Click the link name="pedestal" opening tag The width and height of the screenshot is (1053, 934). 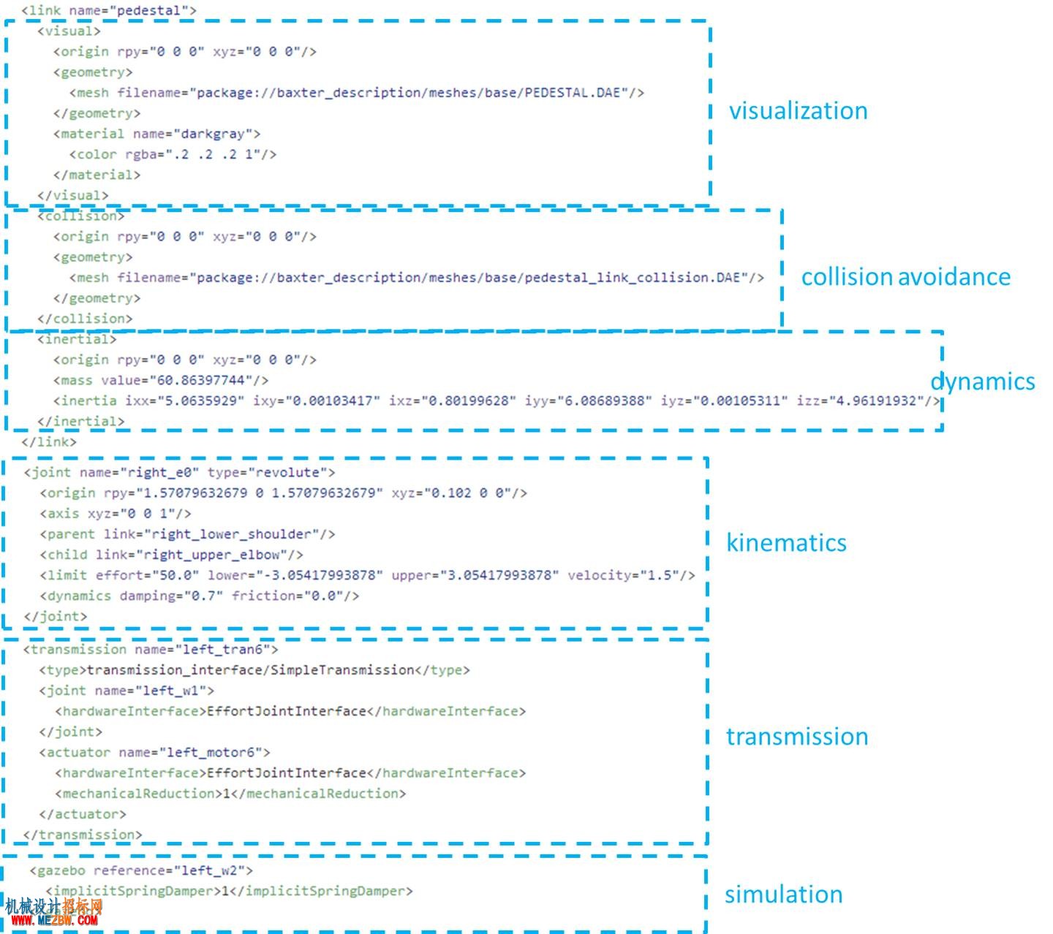click(109, 10)
